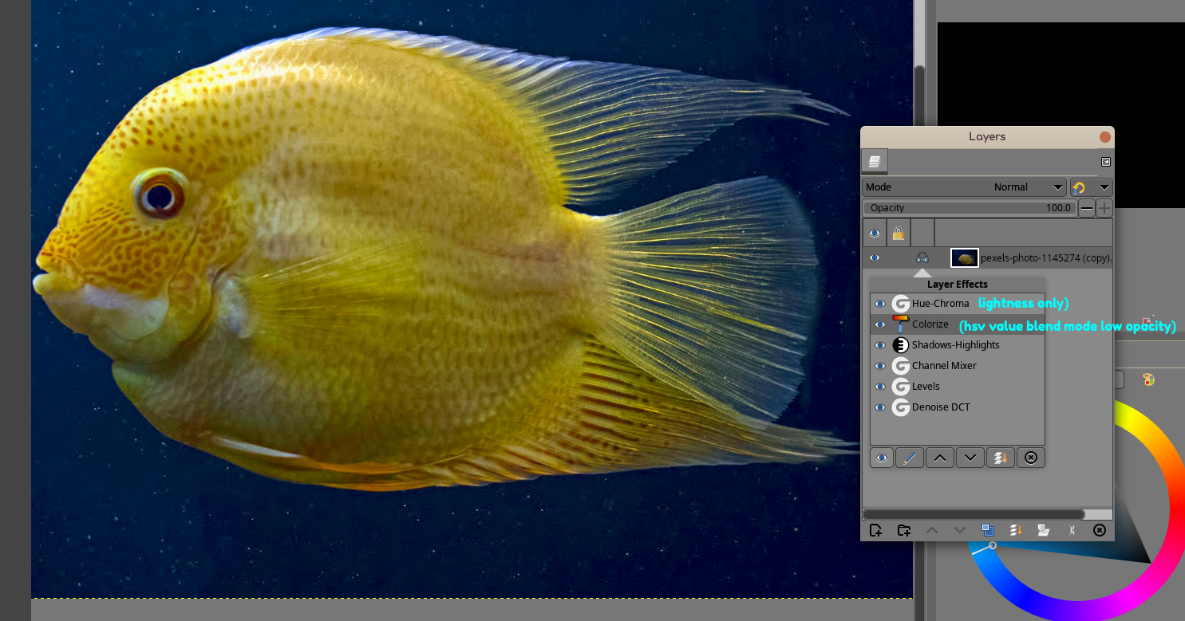Viewport: 1185px width, 621px height.
Task: Select the Levels effect row
Action: coord(958,387)
